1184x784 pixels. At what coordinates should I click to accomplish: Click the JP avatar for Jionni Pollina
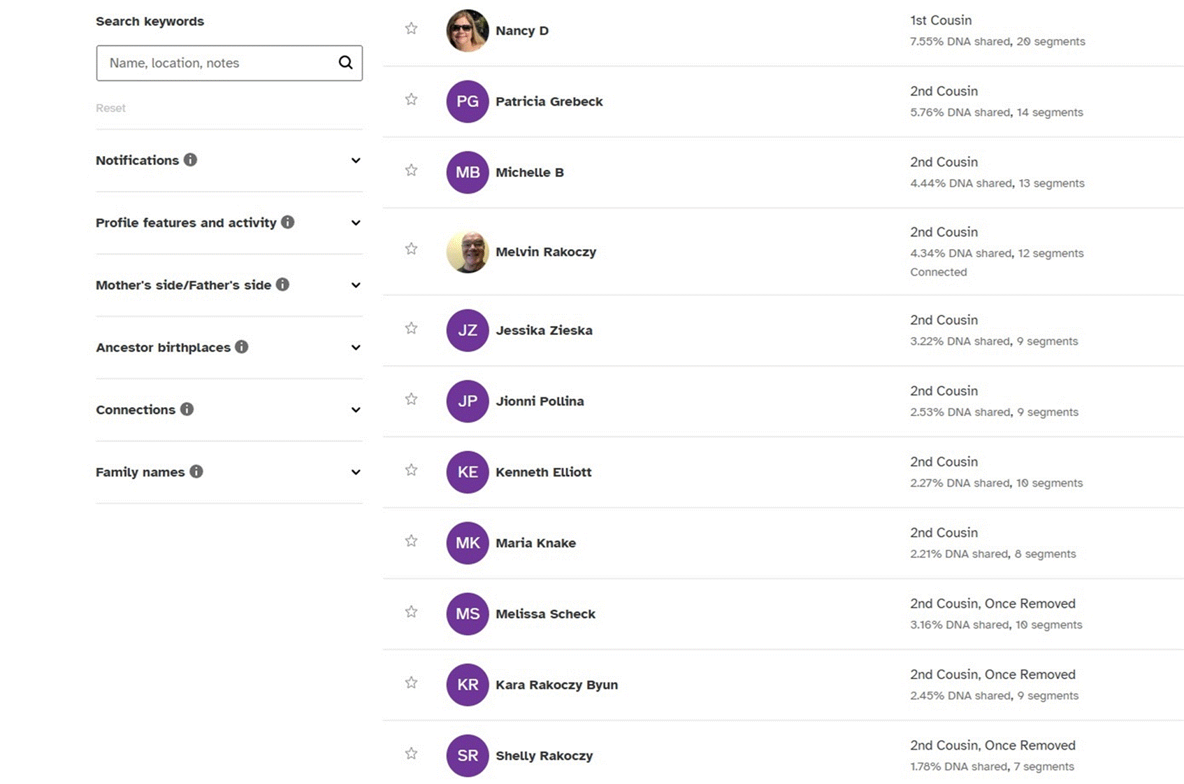[x=468, y=401]
